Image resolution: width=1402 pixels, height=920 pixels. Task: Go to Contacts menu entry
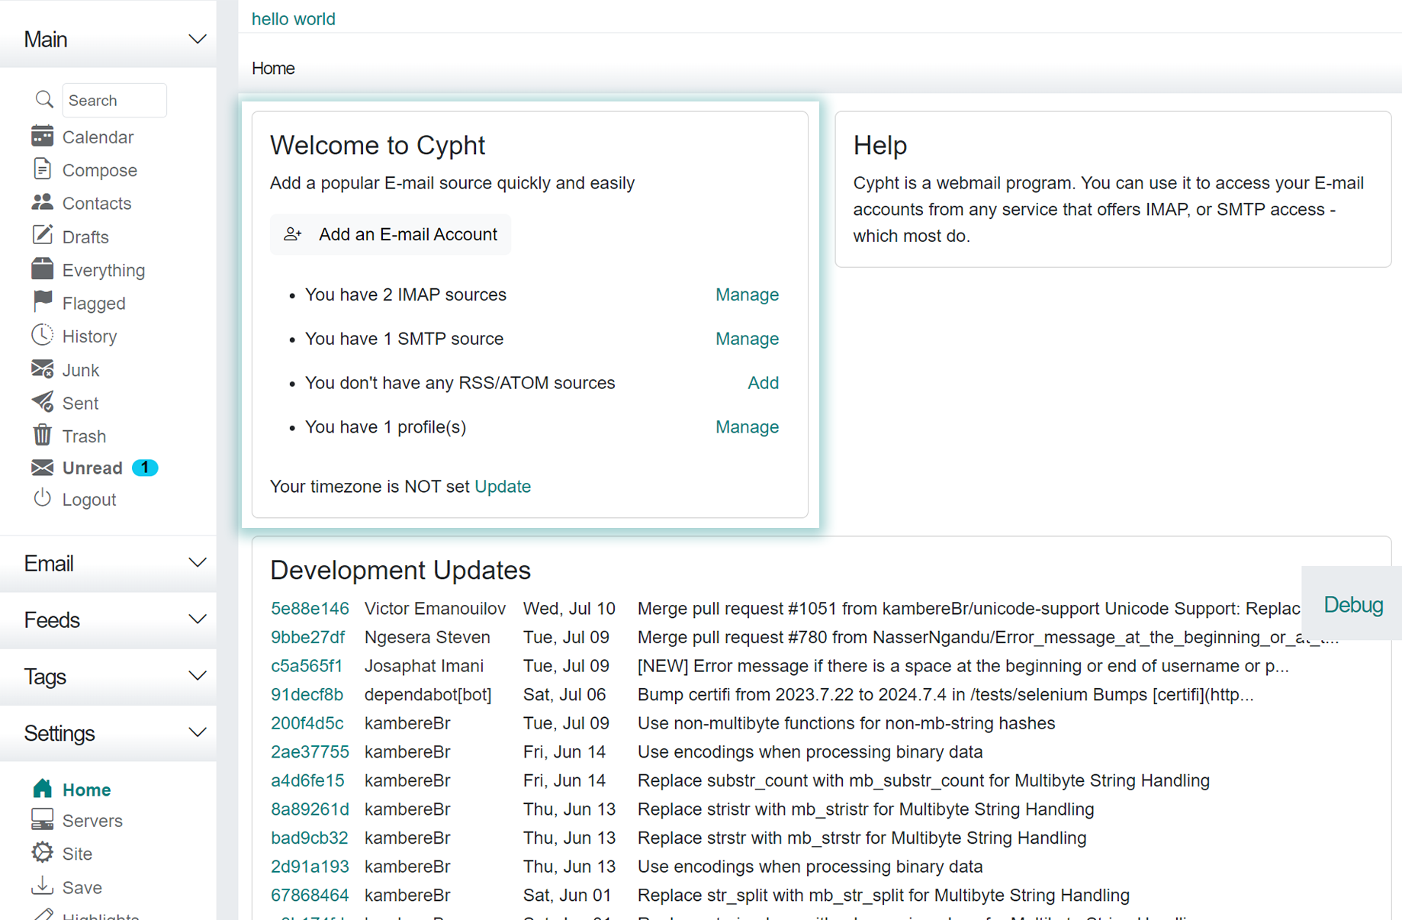click(x=97, y=204)
